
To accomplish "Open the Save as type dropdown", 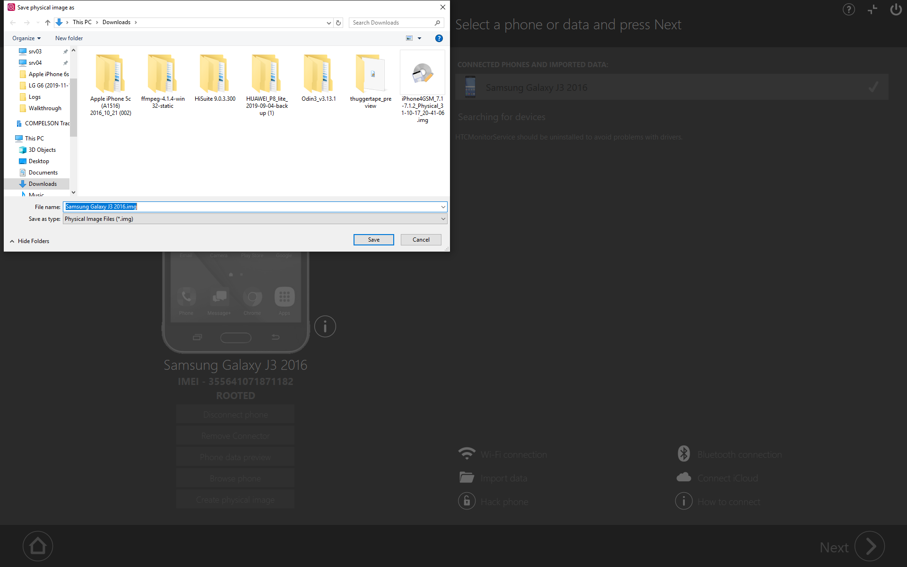I will click(255, 219).
